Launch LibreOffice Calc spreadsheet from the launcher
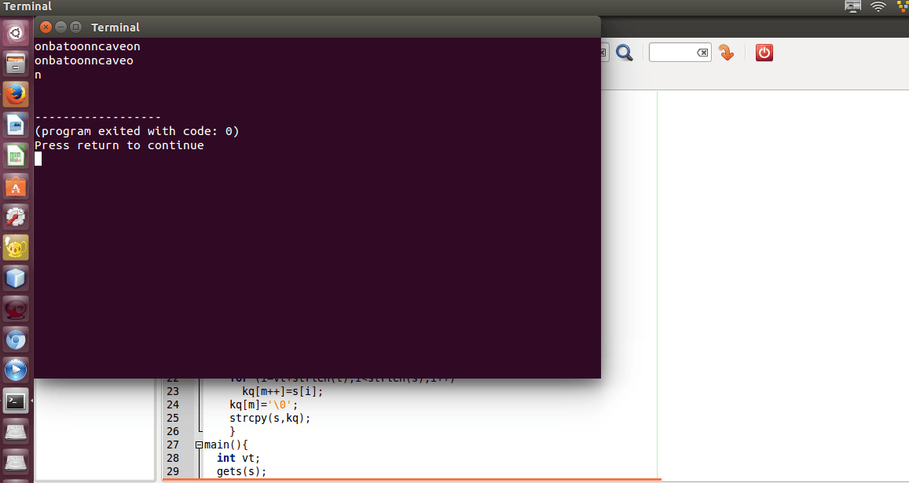The image size is (909, 483). click(16, 155)
